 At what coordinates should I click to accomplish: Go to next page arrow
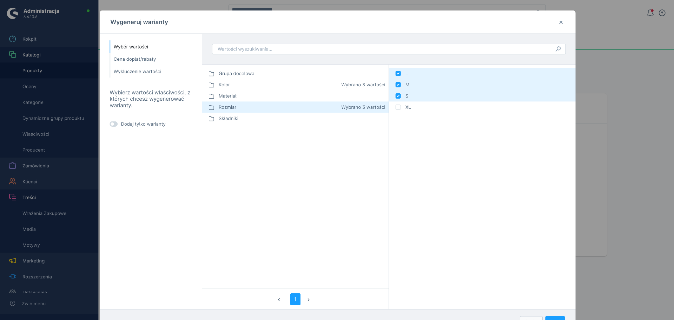click(309, 300)
